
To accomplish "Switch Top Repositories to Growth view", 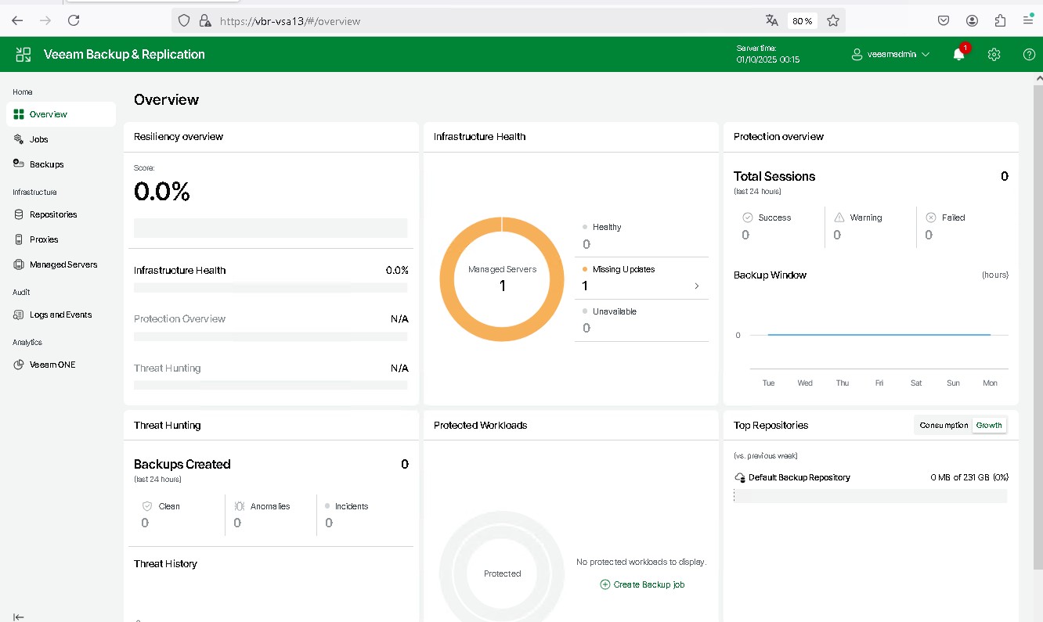I will (988, 426).
